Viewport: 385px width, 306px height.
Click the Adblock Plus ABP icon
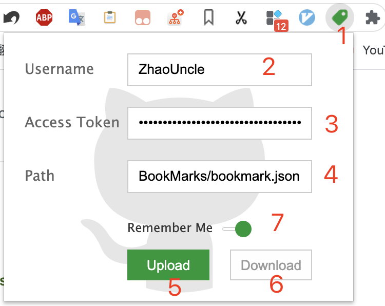(44, 17)
